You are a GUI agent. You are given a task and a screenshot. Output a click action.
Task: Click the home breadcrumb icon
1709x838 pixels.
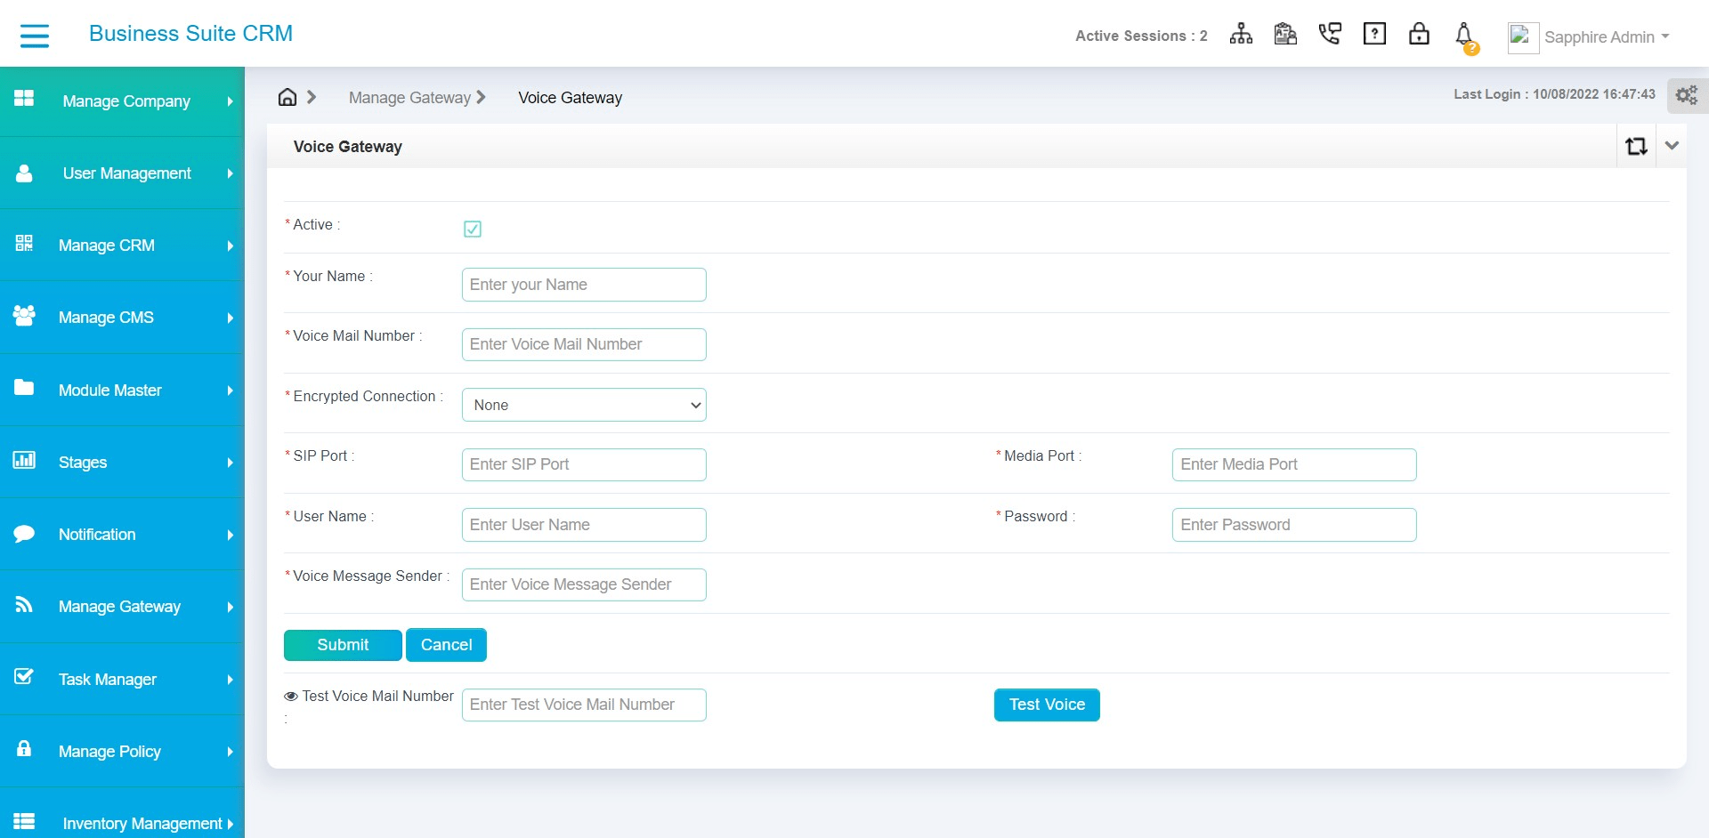pyautogui.click(x=286, y=97)
